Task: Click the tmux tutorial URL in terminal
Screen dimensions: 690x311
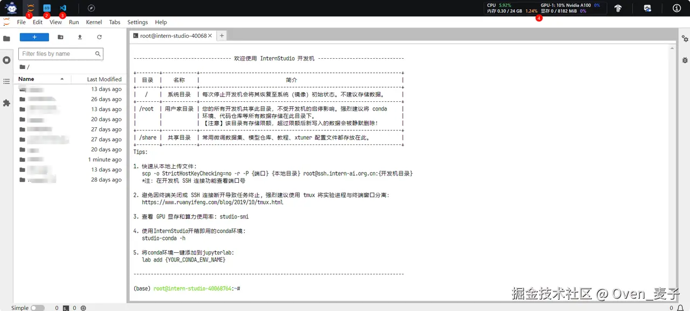Action: tap(212, 203)
